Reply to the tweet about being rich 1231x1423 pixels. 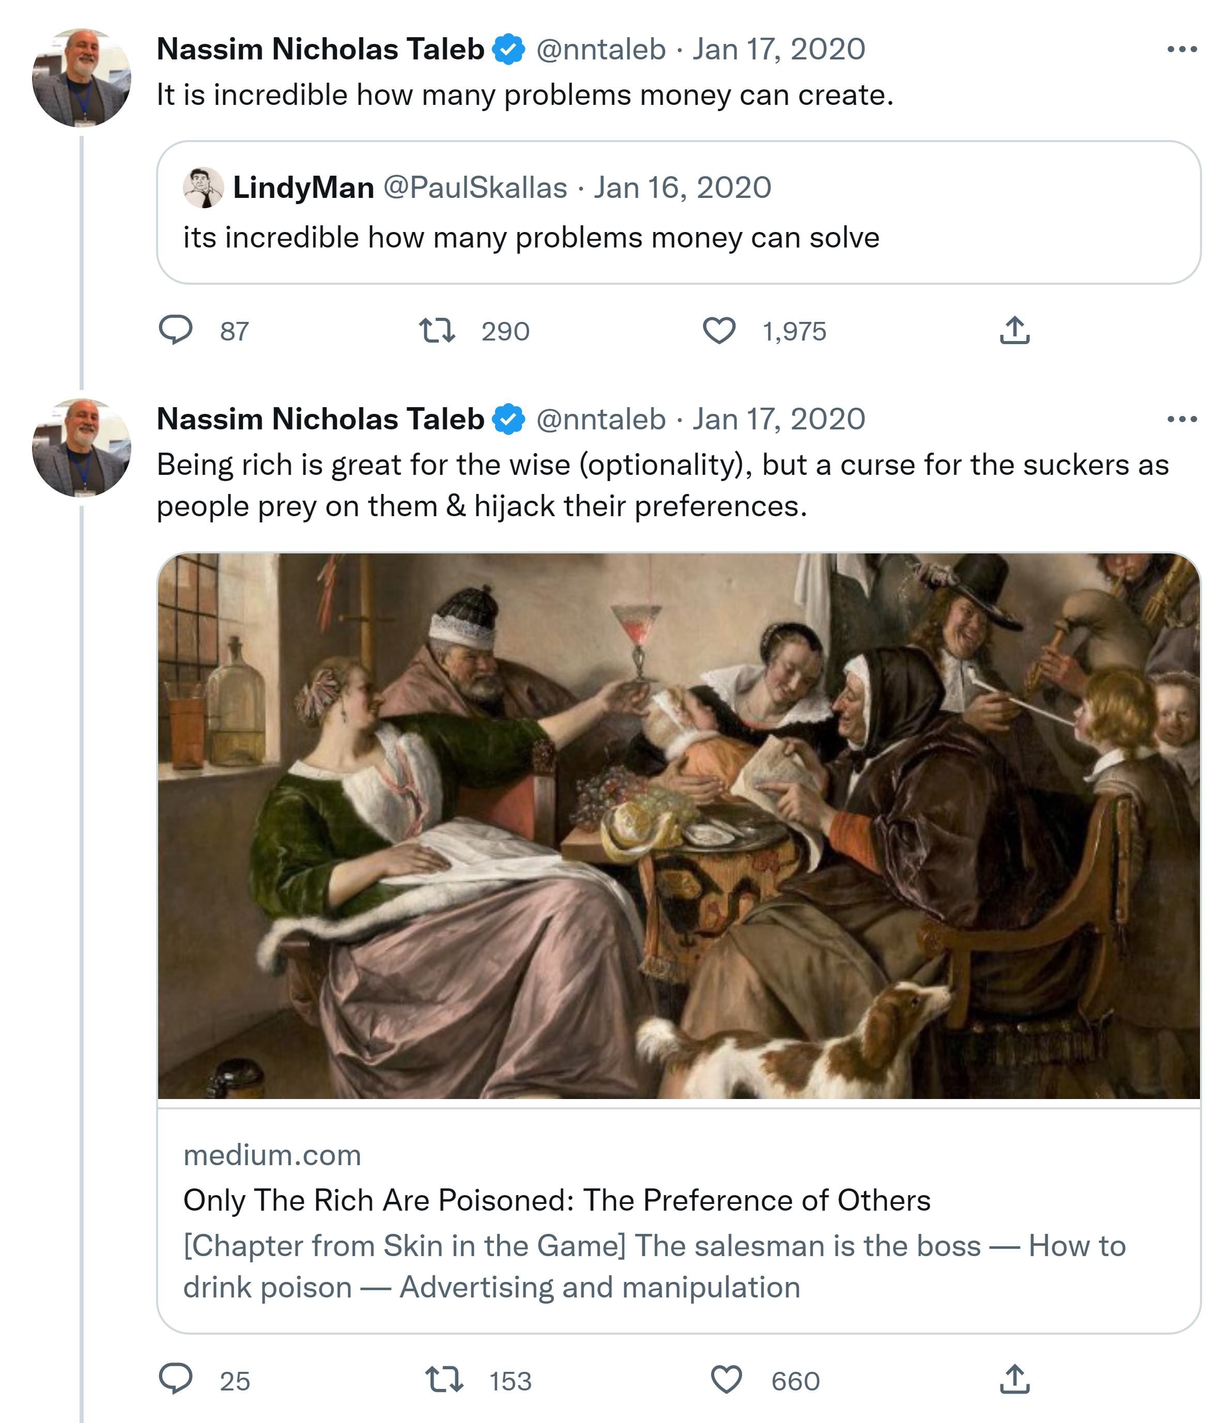(176, 1379)
